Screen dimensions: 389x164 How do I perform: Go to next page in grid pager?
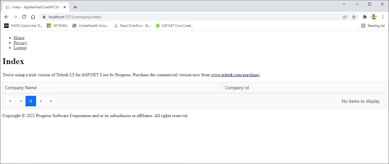[x=41, y=101]
